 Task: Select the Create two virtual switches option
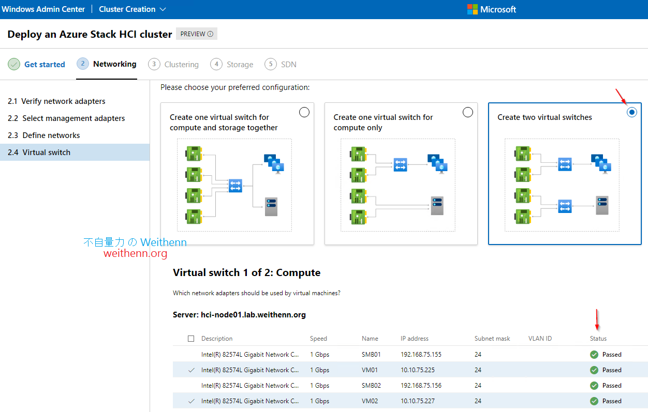point(632,112)
